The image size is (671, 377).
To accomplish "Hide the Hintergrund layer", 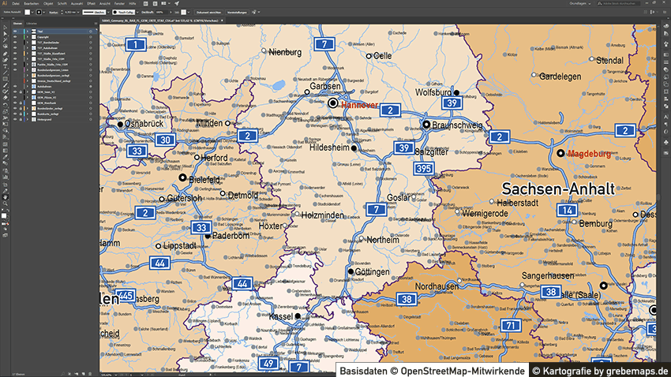I will click(x=14, y=120).
